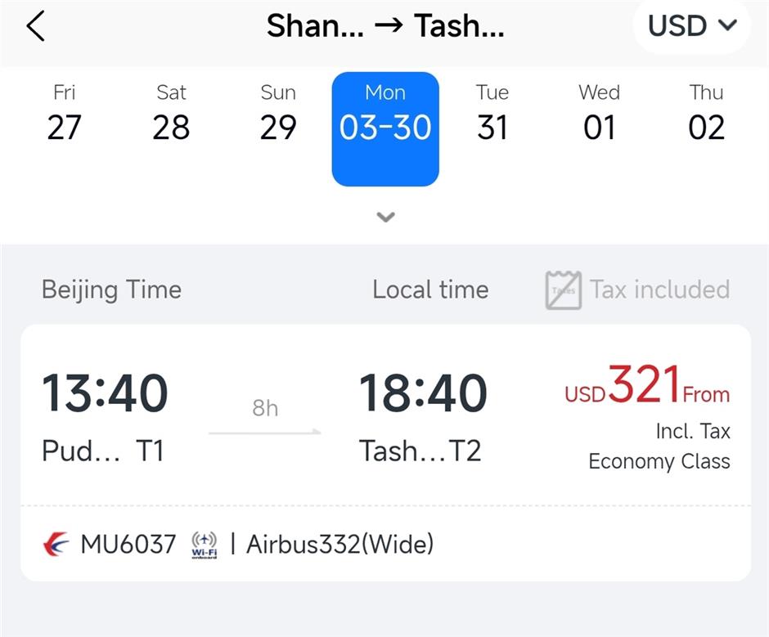This screenshot has height=637, width=769.
Task: Open the USD currency dropdown
Action: pyautogui.click(x=691, y=26)
